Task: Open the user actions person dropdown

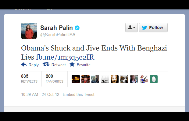Action: pos(131,28)
